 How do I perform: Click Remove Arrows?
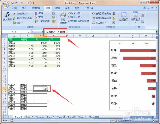point(99,23)
